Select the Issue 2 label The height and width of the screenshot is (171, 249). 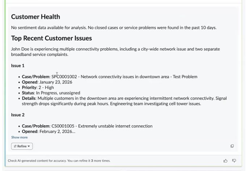tap(18, 115)
